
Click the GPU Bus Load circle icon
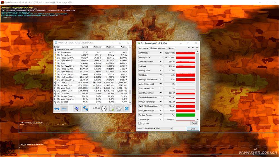55,102
